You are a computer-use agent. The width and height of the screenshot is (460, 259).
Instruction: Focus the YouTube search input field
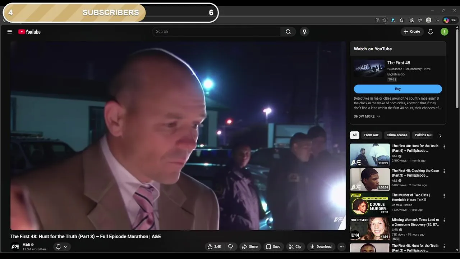[216, 32]
